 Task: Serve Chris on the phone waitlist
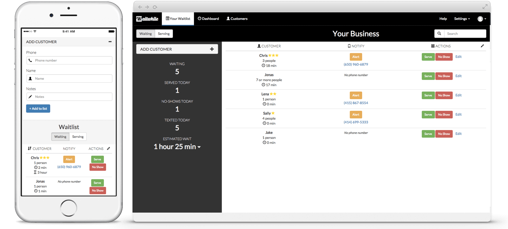(x=98, y=159)
